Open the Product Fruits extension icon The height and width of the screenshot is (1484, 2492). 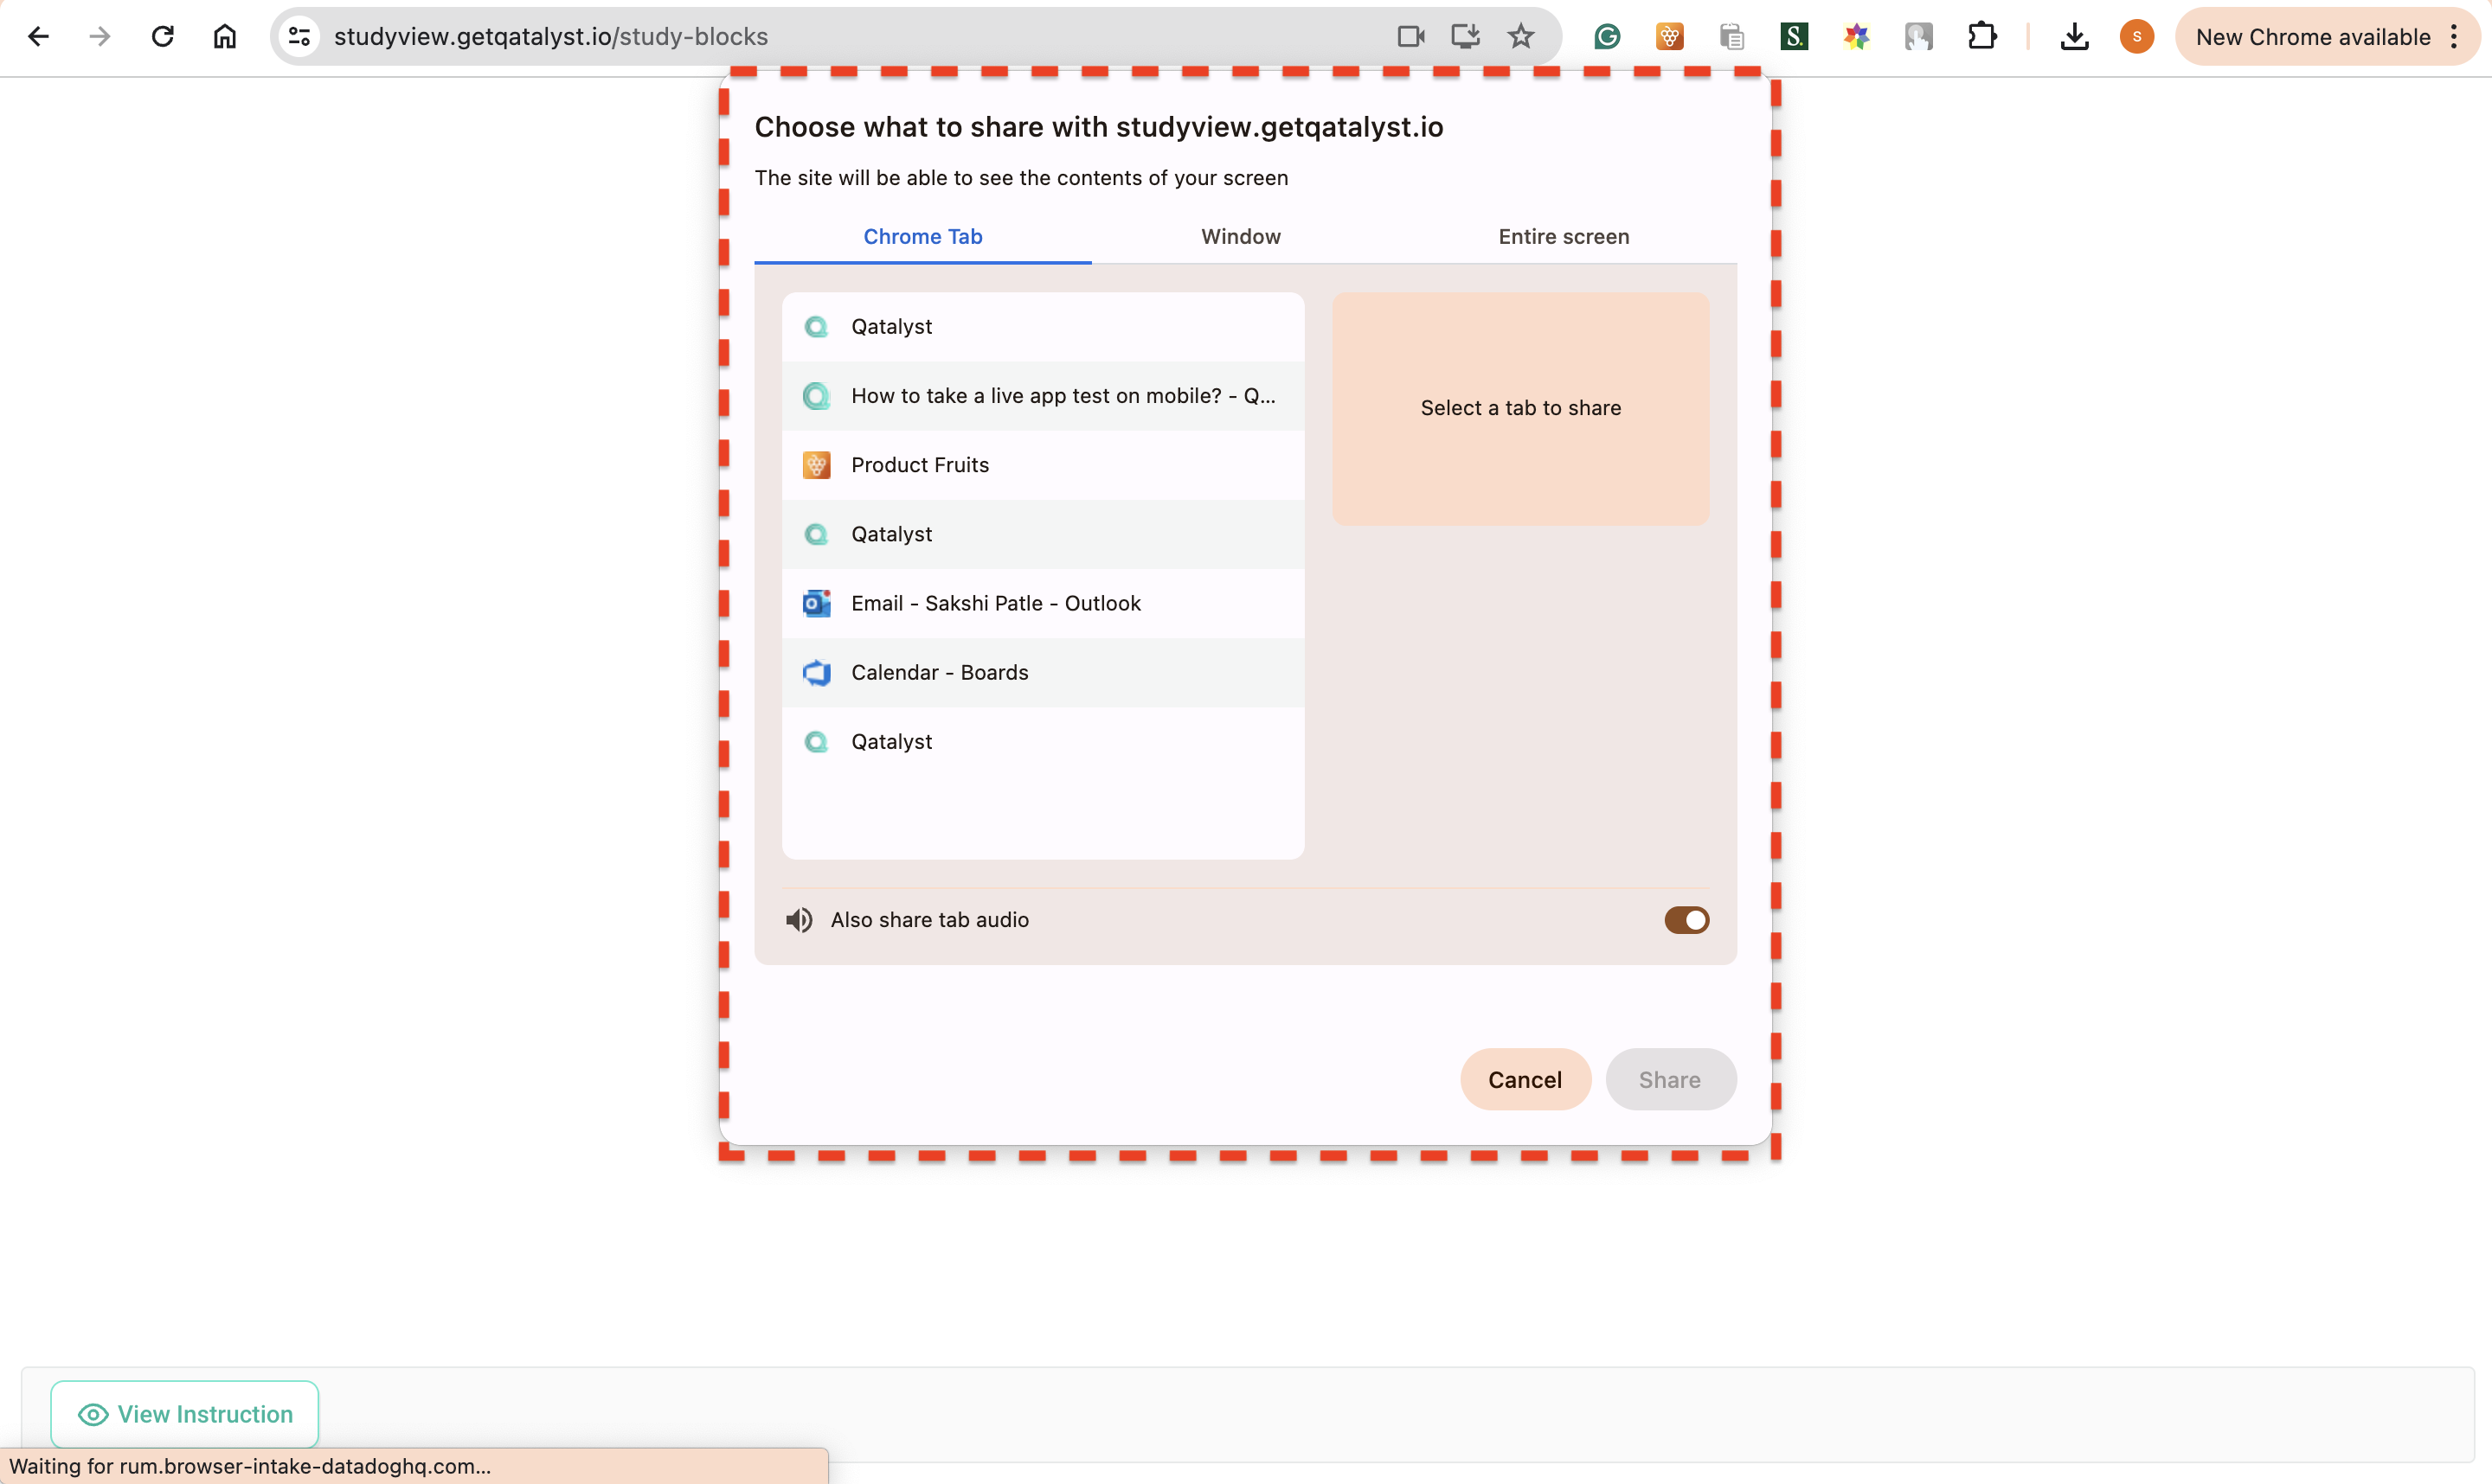(1670, 37)
